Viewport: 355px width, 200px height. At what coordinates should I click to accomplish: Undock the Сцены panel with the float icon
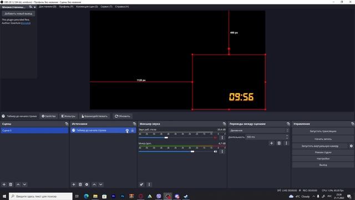coord(67,123)
